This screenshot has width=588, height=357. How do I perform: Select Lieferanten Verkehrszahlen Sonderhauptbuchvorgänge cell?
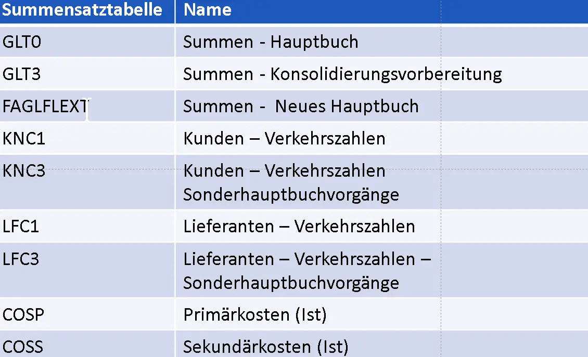[x=307, y=271]
